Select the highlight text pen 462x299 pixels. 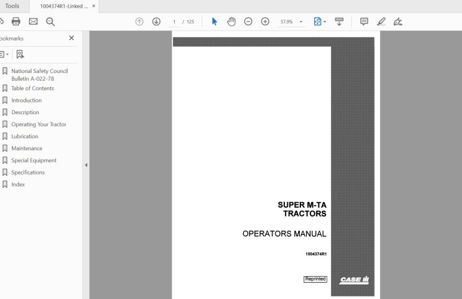tap(381, 22)
